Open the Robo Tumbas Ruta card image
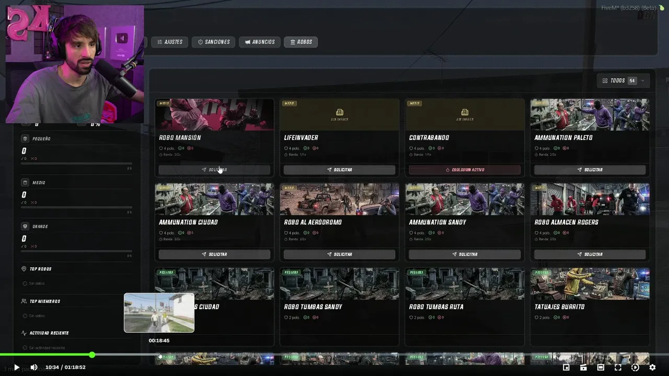Screen dimensions: 669x376 [465, 284]
